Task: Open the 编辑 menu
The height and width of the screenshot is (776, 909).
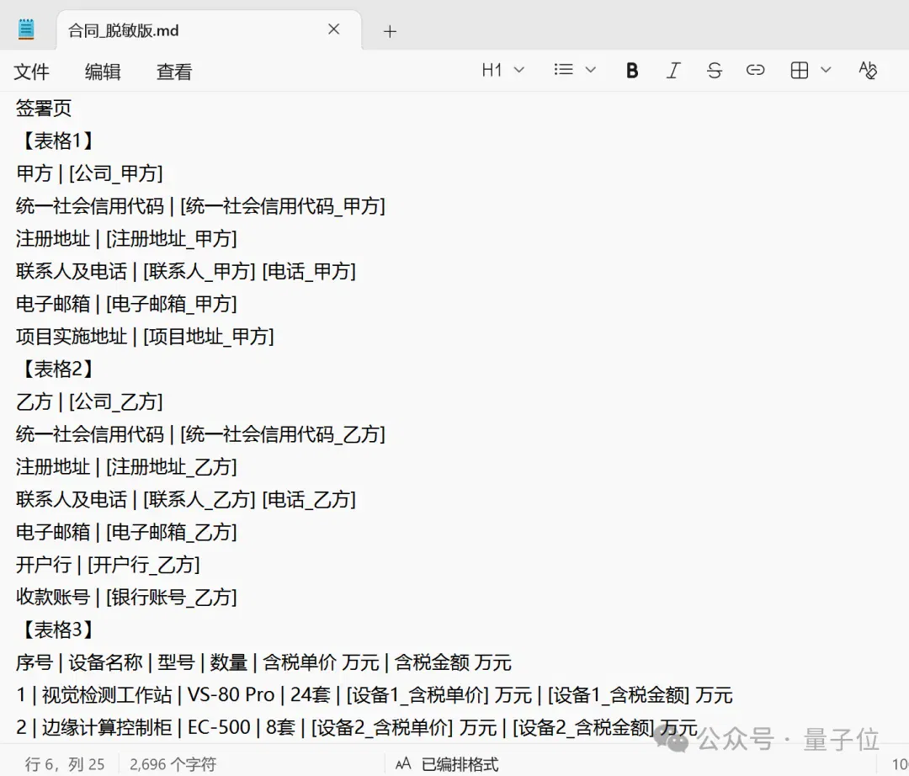Action: pos(103,72)
